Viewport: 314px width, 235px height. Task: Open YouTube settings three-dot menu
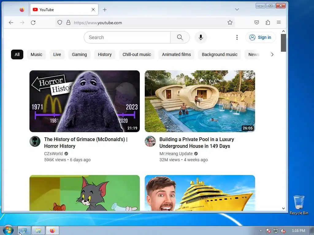237,37
